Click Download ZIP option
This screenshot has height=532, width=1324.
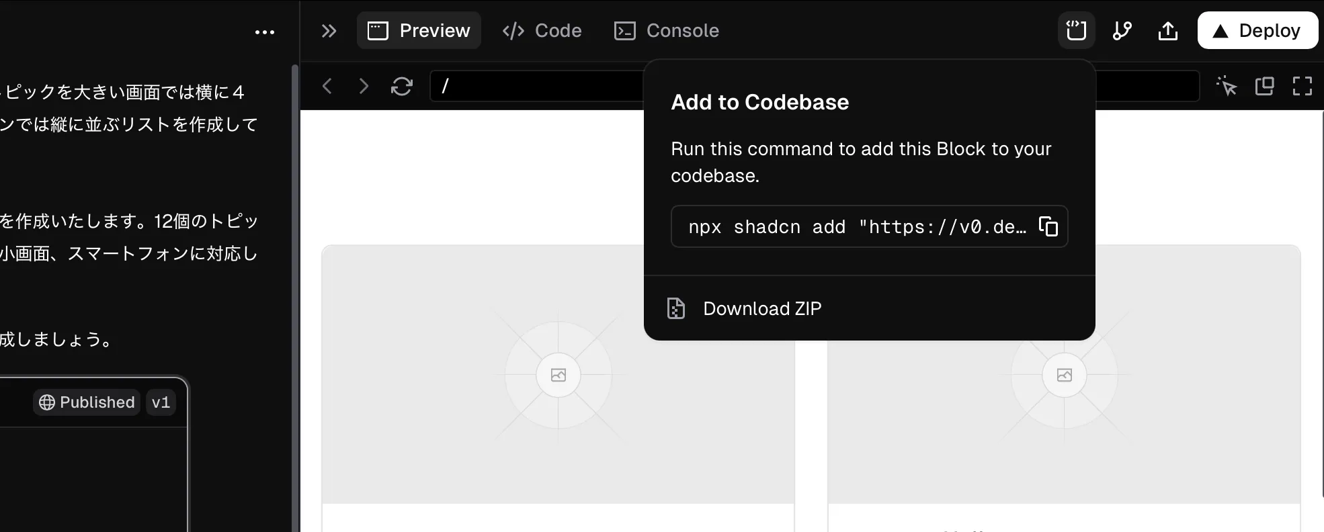(869, 308)
